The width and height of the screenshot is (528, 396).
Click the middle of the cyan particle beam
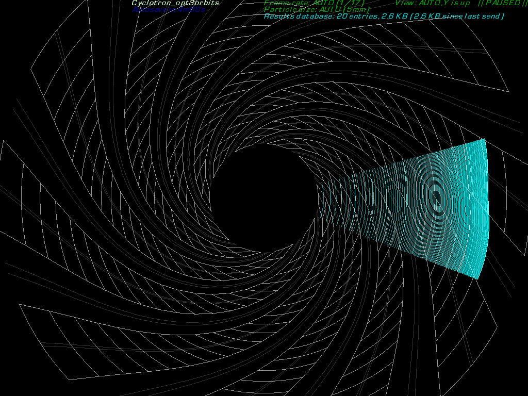pyautogui.click(x=412, y=206)
